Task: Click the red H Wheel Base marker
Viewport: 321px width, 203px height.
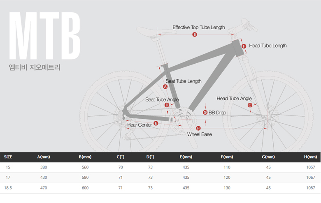Action: 198,128
